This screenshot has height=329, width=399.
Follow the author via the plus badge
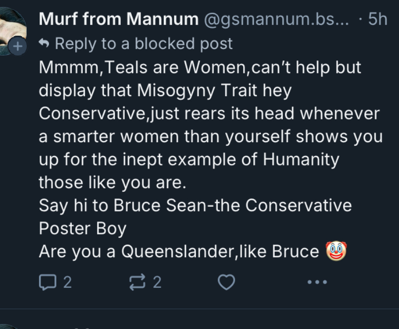[17, 47]
